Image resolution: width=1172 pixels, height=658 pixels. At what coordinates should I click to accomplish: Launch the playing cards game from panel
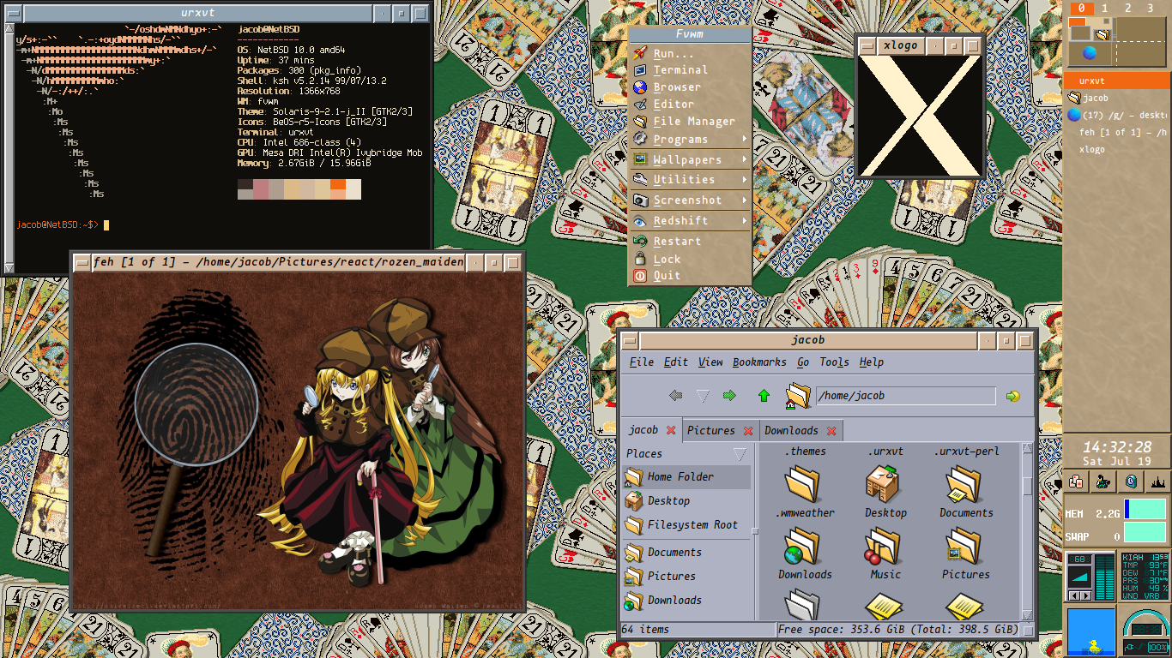[1077, 482]
